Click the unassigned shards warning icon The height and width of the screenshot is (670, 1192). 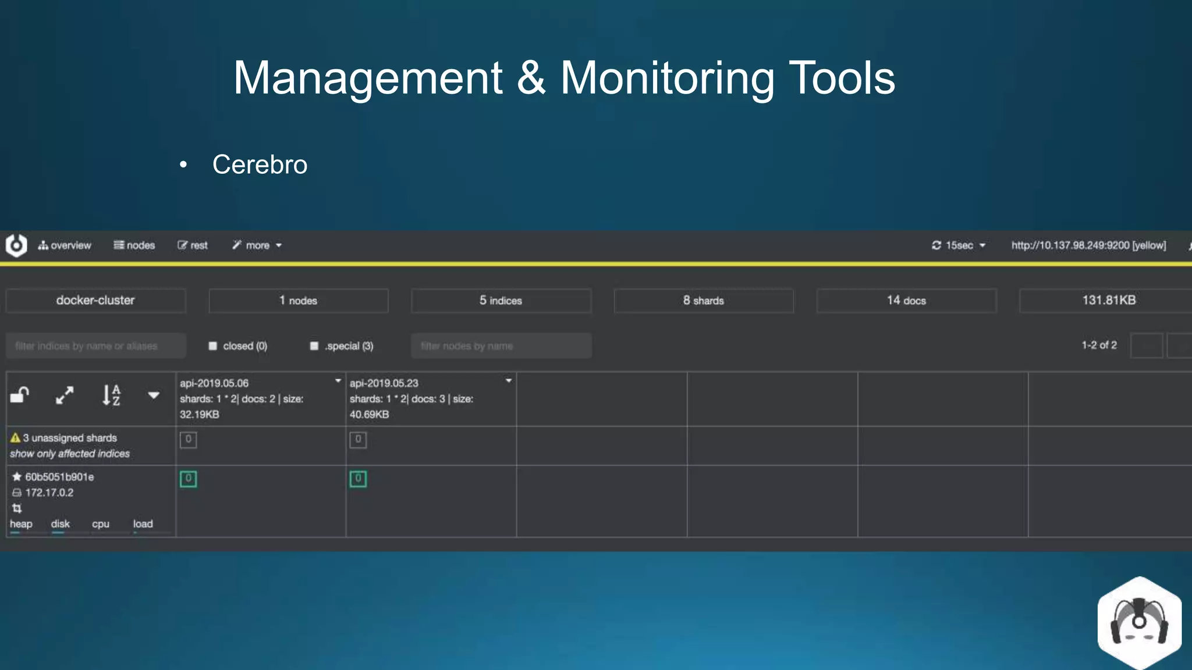(15, 438)
